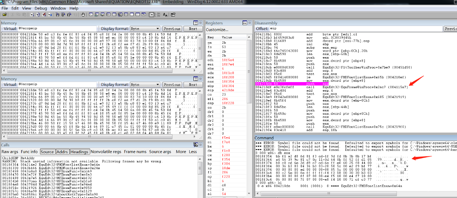
Task: Click the Step Out toolbar icon
Action: pyautogui.click(x=69, y=14)
